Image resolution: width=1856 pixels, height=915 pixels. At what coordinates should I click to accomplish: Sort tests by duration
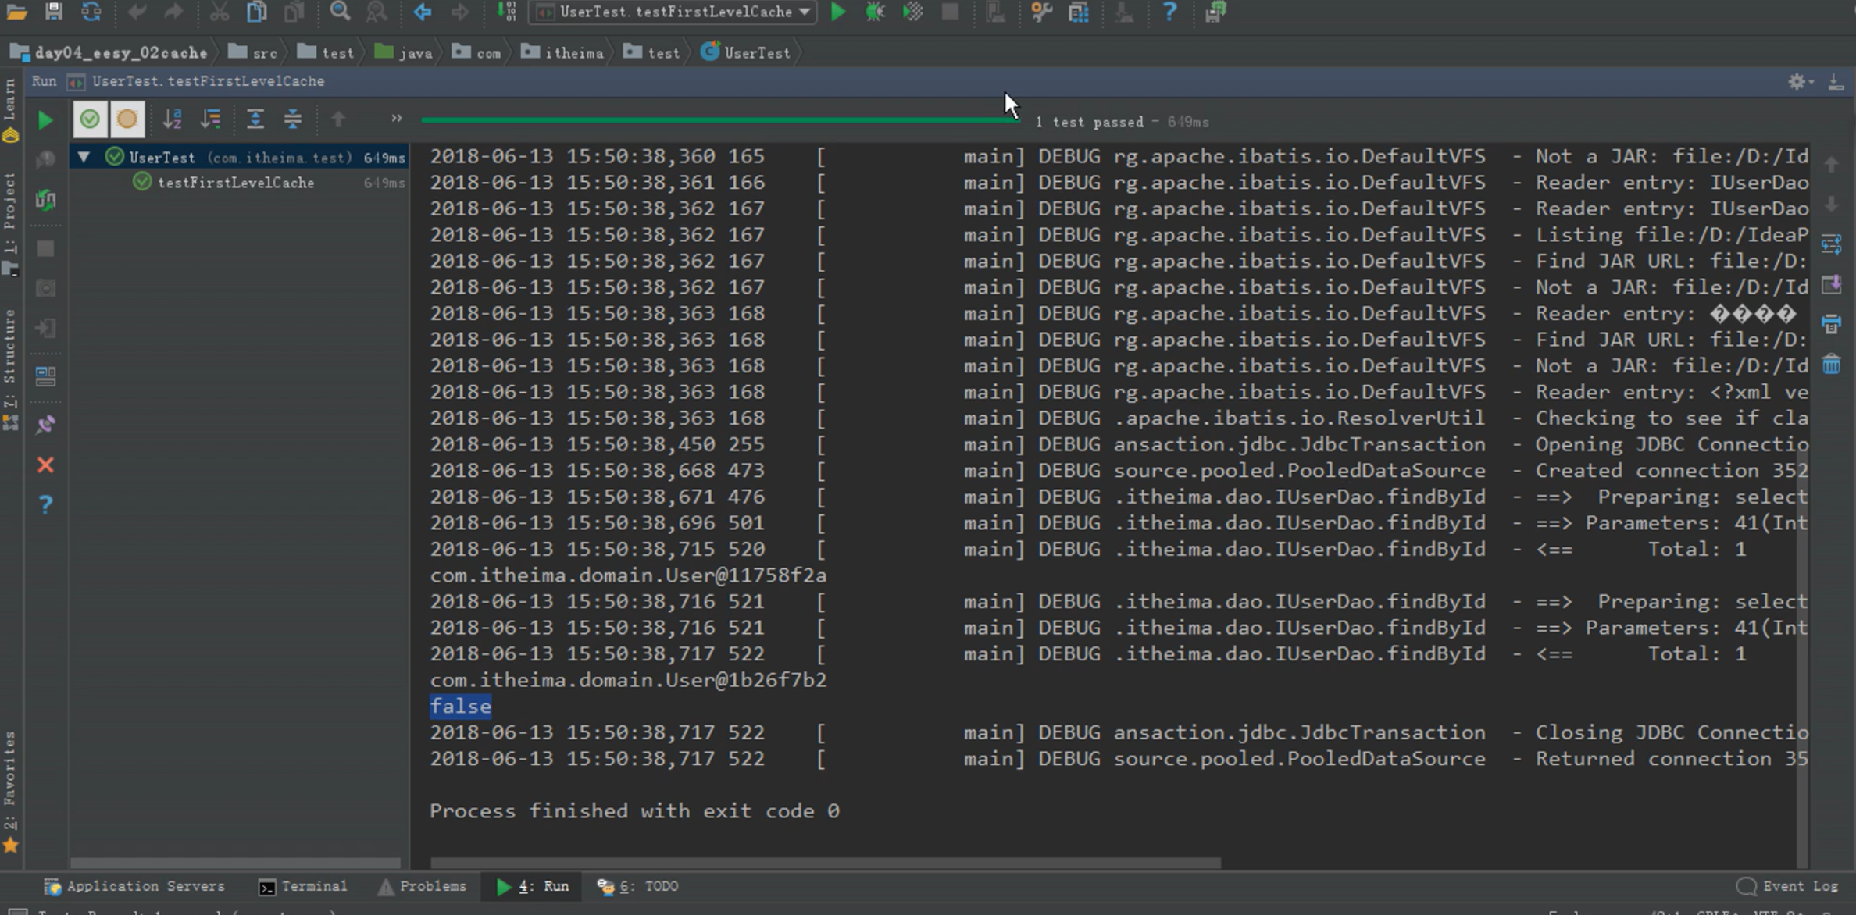click(x=211, y=119)
